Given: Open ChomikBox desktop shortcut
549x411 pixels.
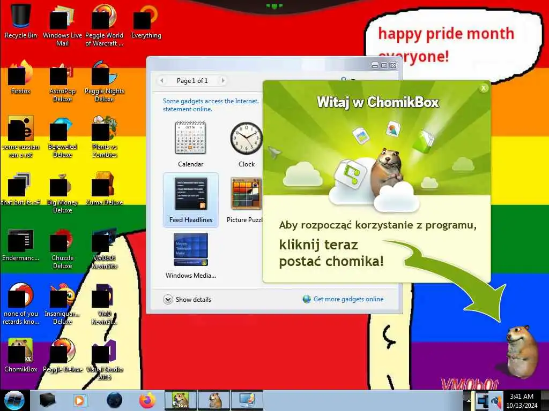Looking at the screenshot, I should pos(21,355).
